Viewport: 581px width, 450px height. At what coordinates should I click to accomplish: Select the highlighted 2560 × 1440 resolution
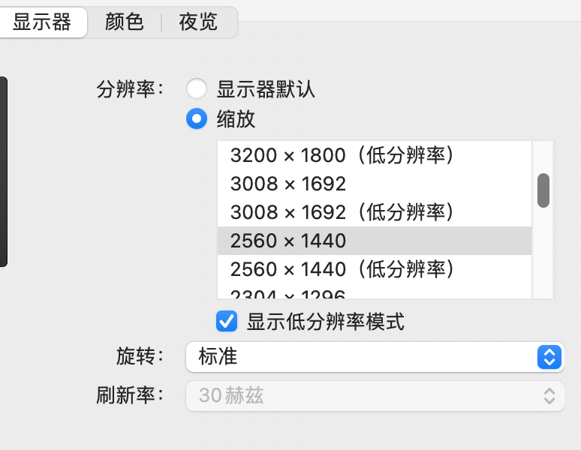click(x=288, y=241)
